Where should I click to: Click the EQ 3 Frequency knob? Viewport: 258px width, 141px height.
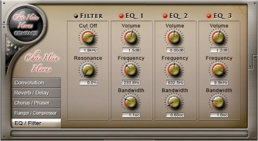pyautogui.click(x=219, y=70)
